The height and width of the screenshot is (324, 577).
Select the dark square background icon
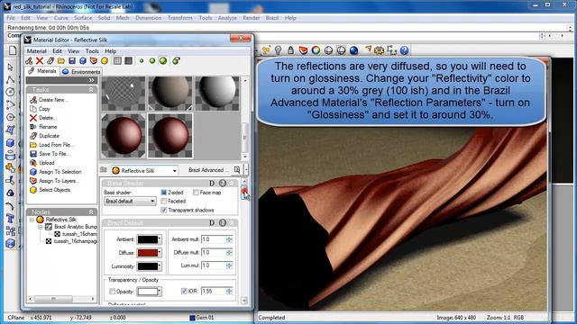(x=128, y=61)
